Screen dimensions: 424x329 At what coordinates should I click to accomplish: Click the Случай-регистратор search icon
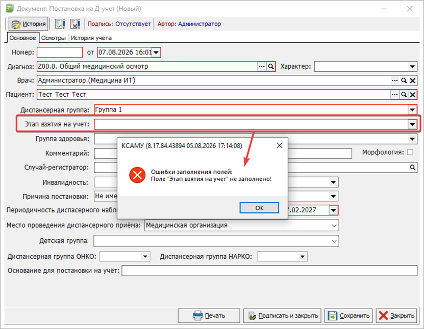pos(412,168)
